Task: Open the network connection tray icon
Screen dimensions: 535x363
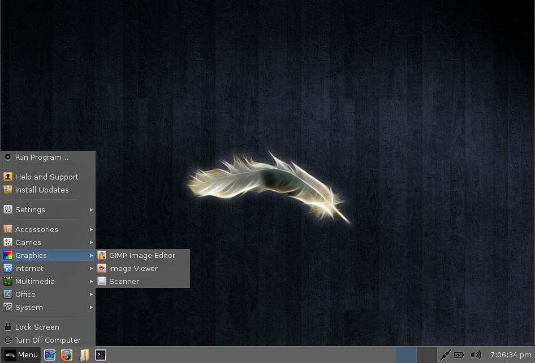Action: (445, 355)
